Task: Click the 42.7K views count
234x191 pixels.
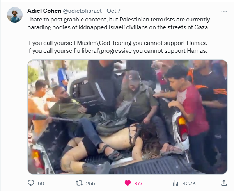Action: coord(189,183)
